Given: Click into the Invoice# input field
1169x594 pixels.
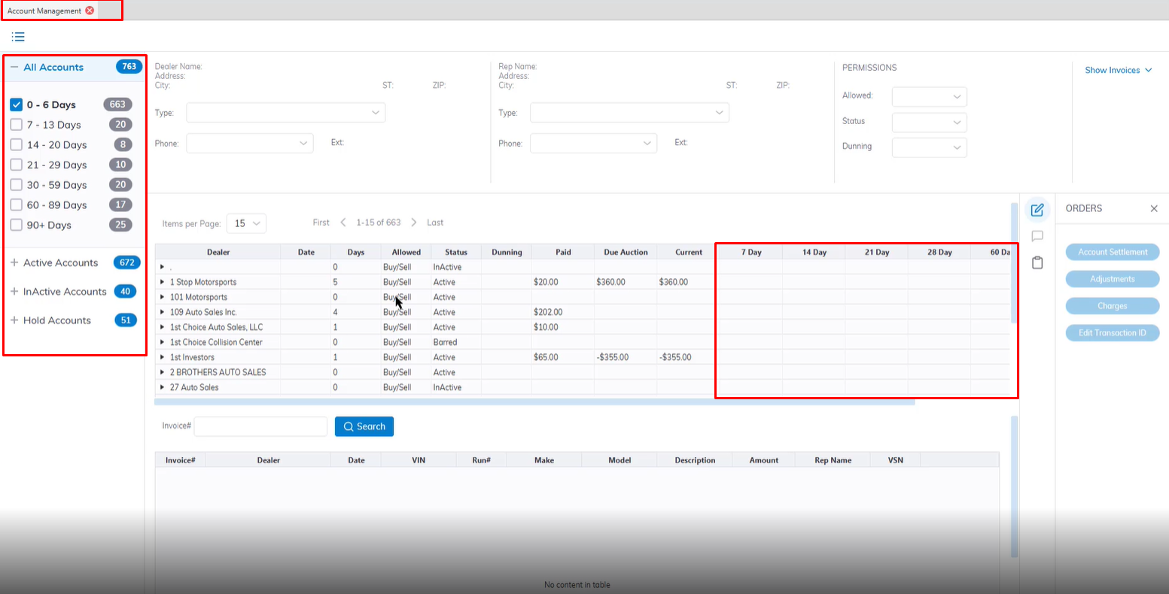Looking at the screenshot, I should point(260,426).
